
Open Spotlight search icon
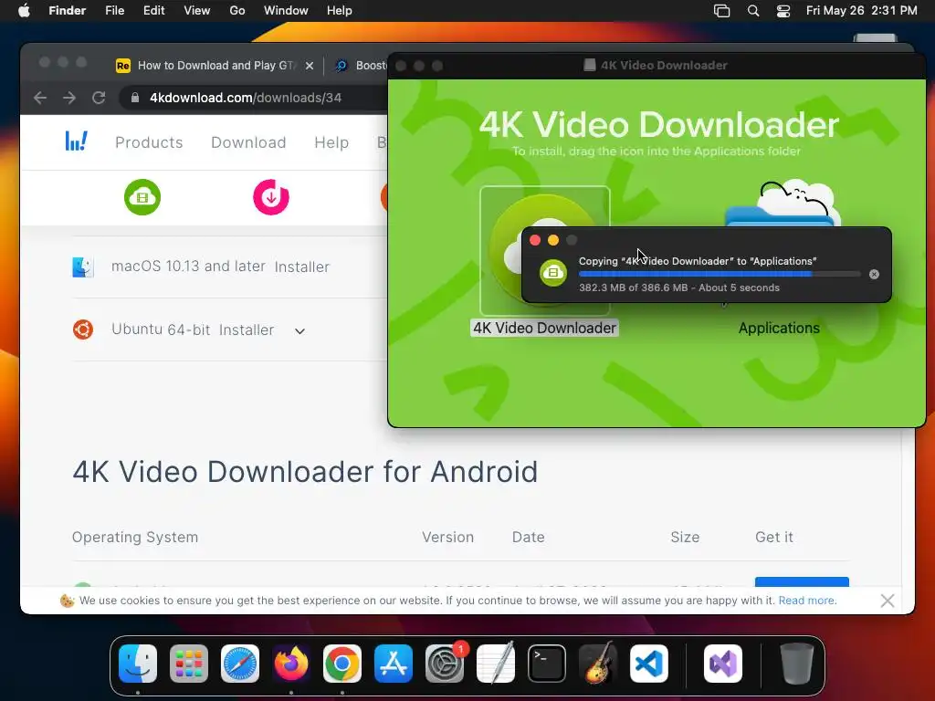(x=753, y=11)
